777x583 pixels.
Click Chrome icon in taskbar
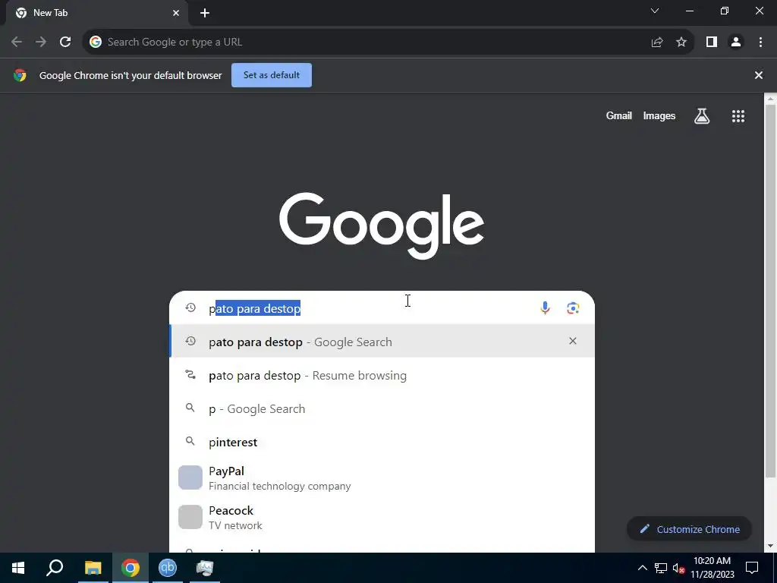click(131, 568)
